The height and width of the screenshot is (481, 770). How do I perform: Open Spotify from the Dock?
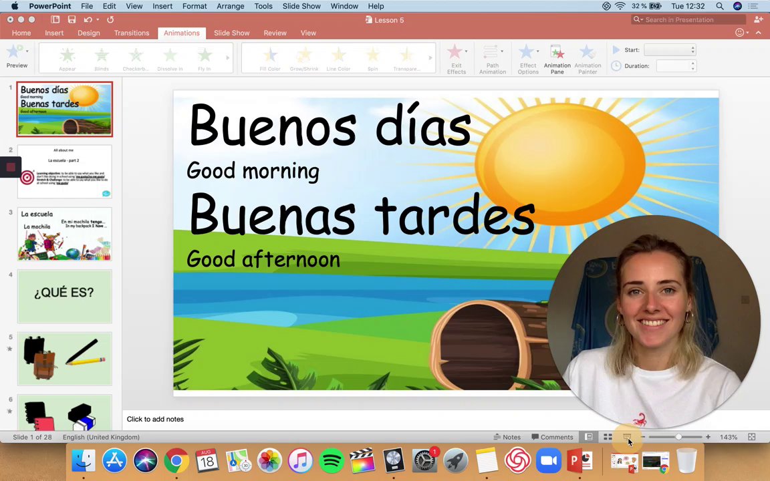pyautogui.click(x=332, y=461)
